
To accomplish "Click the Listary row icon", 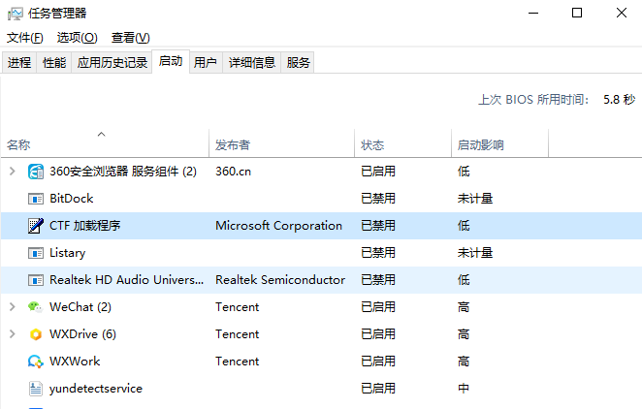I will [36, 253].
